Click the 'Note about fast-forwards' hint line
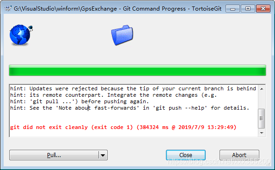The height and width of the screenshot is (170, 275). pyautogui.click(x=129, y=108)
